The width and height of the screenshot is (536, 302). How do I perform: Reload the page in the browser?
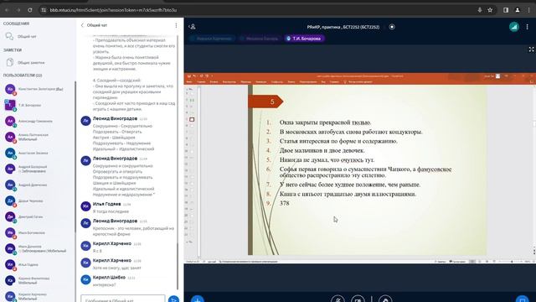tap(30, 10)
